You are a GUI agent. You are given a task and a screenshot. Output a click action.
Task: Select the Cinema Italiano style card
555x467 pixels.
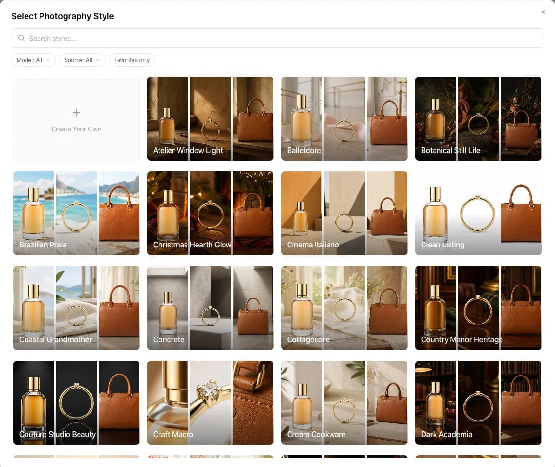click(x=344, y=213)
